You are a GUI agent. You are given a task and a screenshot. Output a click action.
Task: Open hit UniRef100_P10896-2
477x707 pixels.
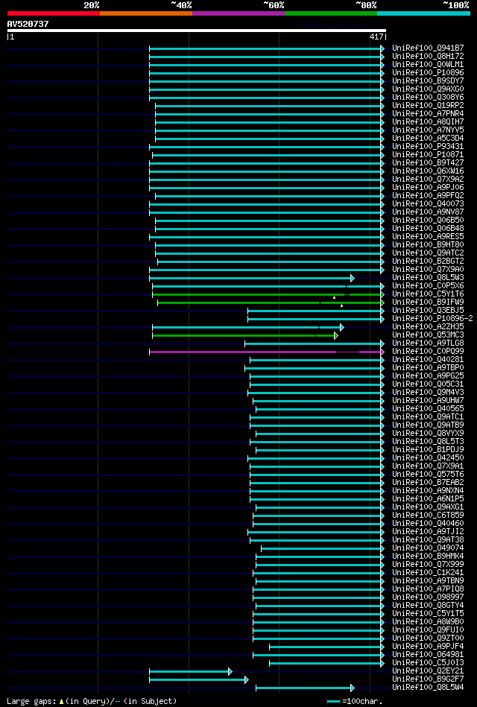pyautogui.click(x=432, y=319)
